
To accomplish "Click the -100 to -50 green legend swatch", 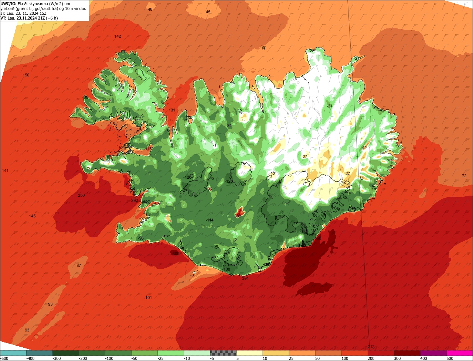I will (118, 353).
